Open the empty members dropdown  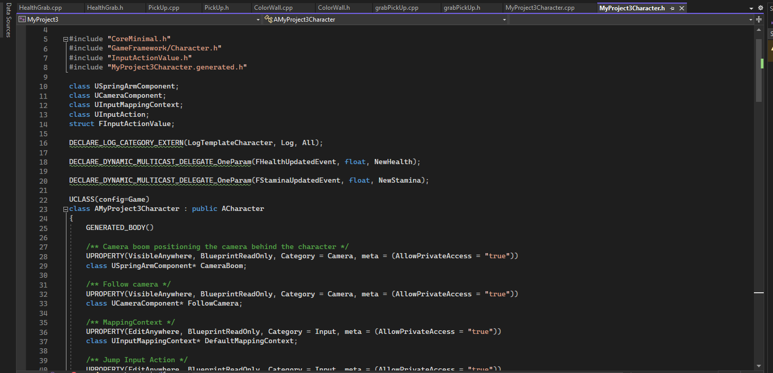632,20
